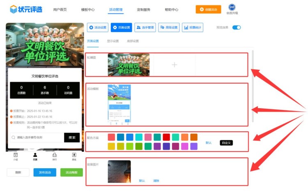
Task: Switch to the 底部设置 tab
Action: pos(132,41)
